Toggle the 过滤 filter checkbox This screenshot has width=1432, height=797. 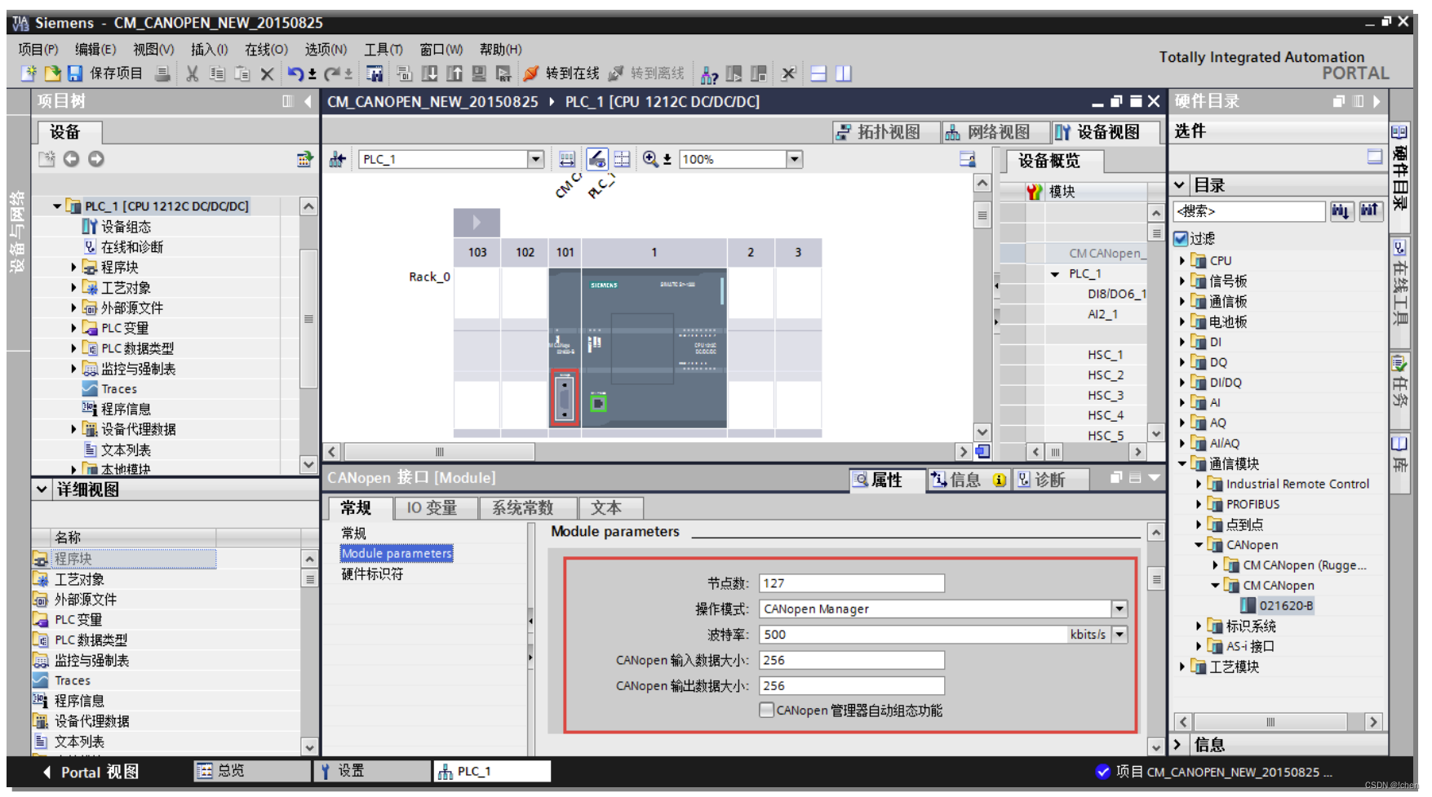(x=1181, y=238)
